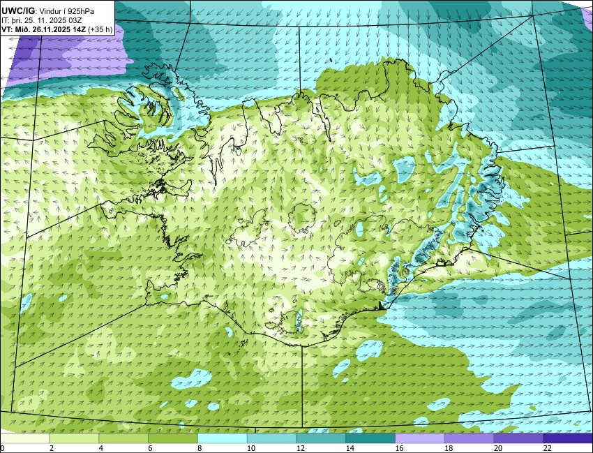The width and height of the screenshot is (593, 453).
Task: Click the legend scale label '2'
Action: coord(51,448)
